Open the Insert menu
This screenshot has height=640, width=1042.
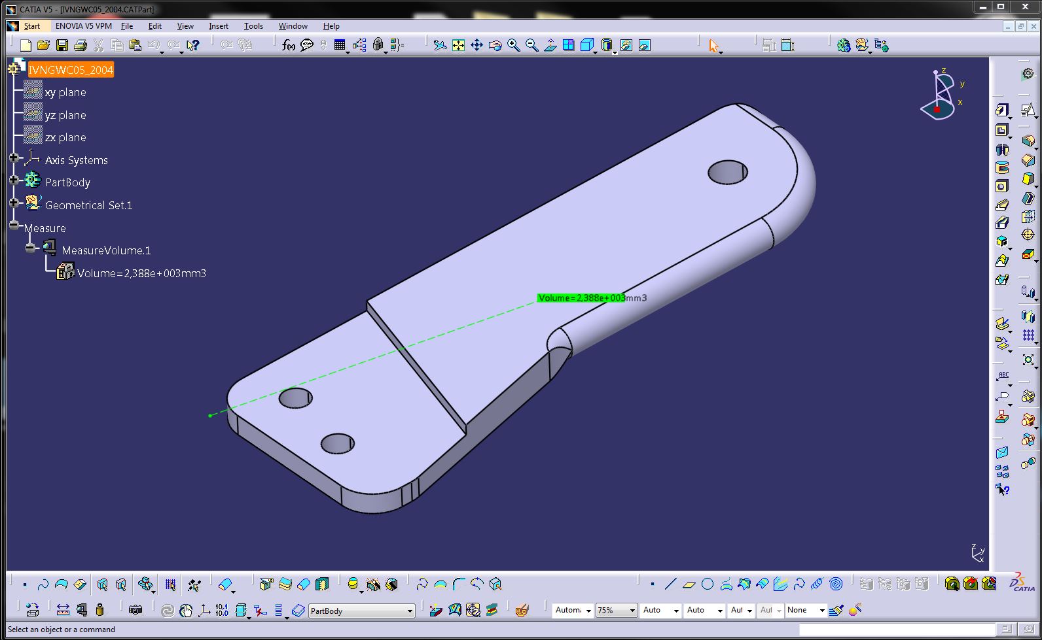coord(219,26)
